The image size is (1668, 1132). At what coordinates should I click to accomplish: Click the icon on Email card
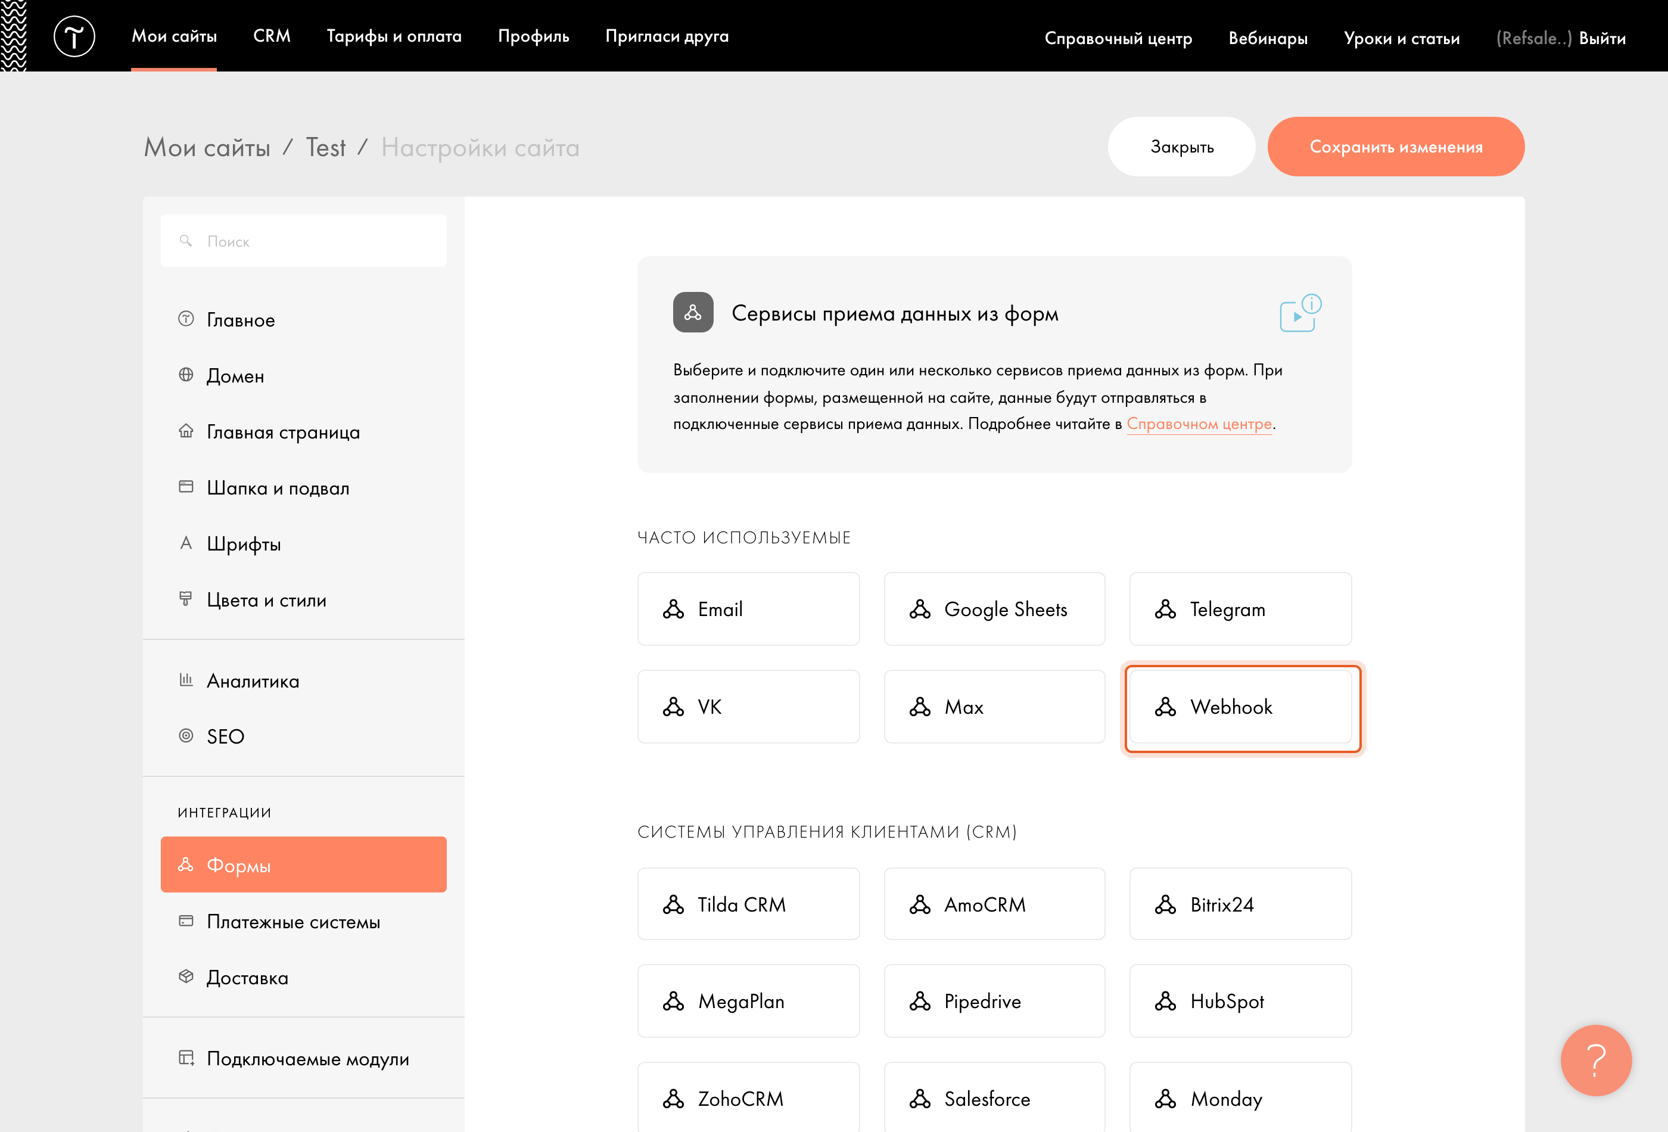(673, 609)
